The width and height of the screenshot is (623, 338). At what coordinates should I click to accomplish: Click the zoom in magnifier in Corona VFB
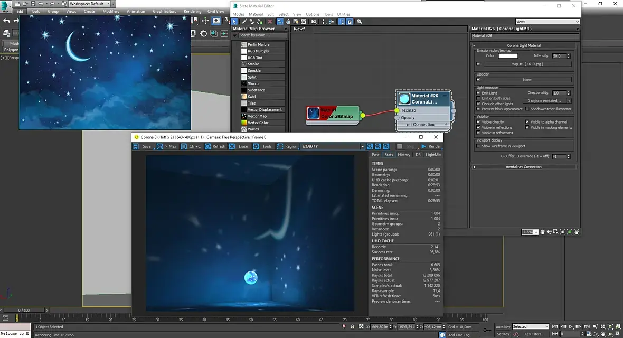(370, 146)
